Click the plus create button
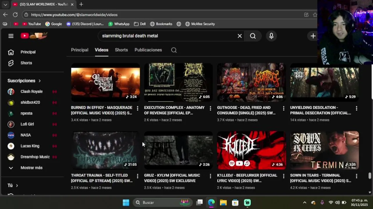The width and height of the screenshot is (373, 209). [x=313, y=36]
